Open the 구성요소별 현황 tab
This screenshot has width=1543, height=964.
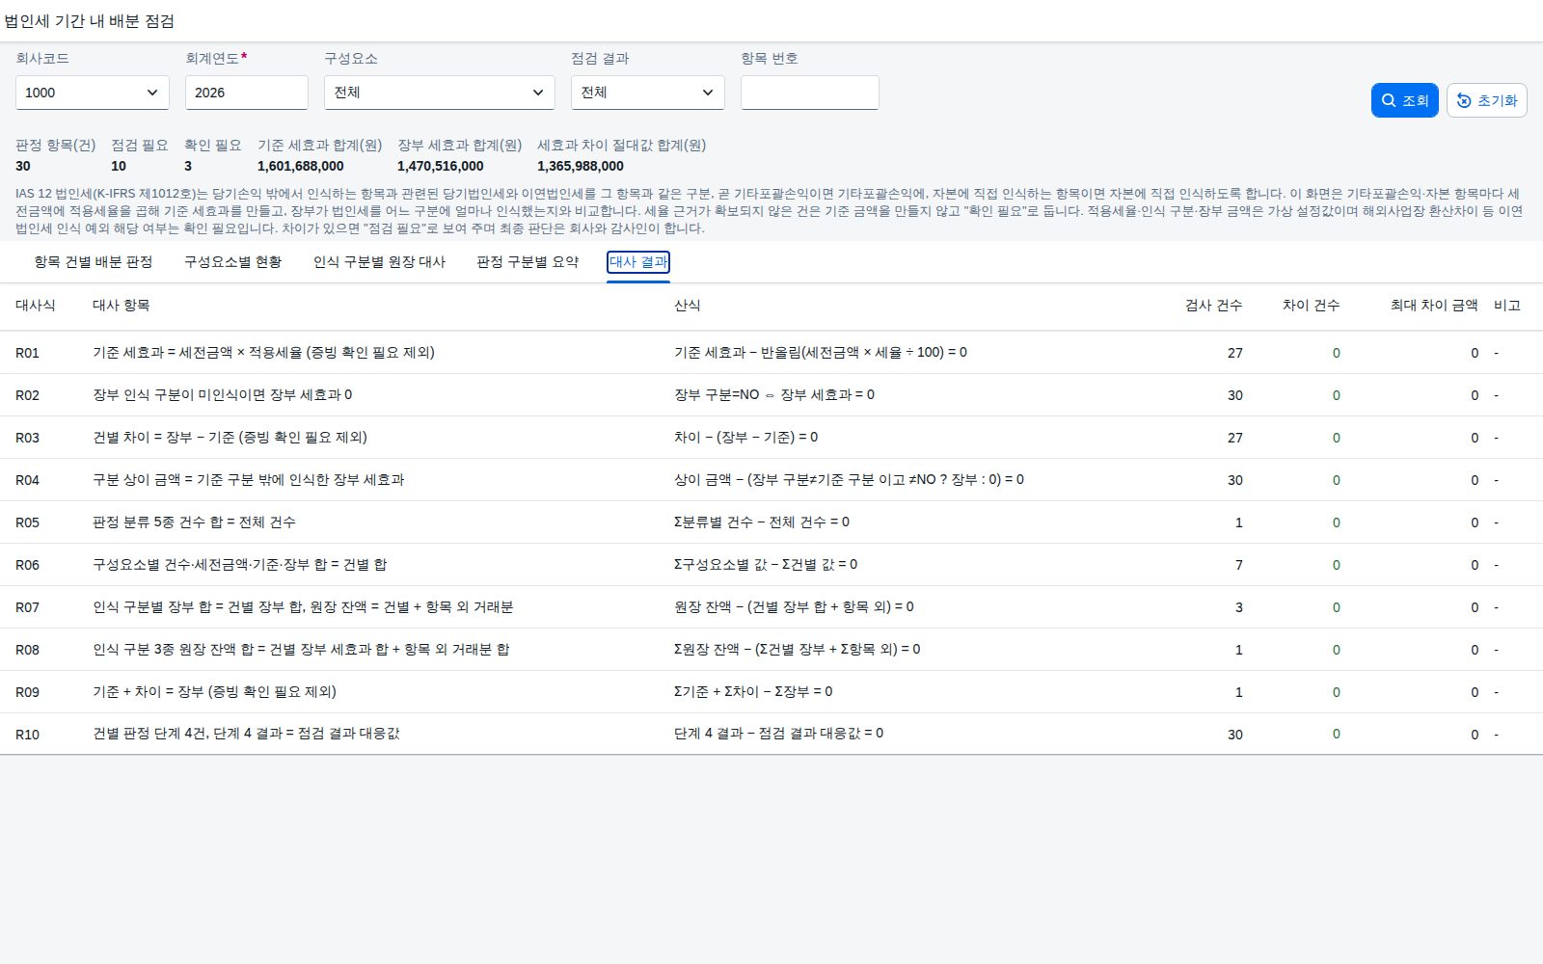(233, 262)
